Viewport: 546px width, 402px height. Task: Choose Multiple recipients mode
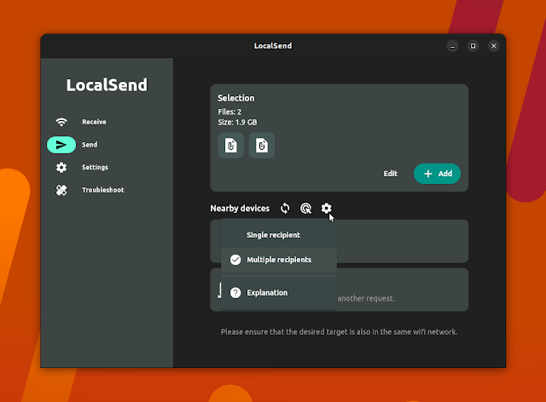click(279, 260)
